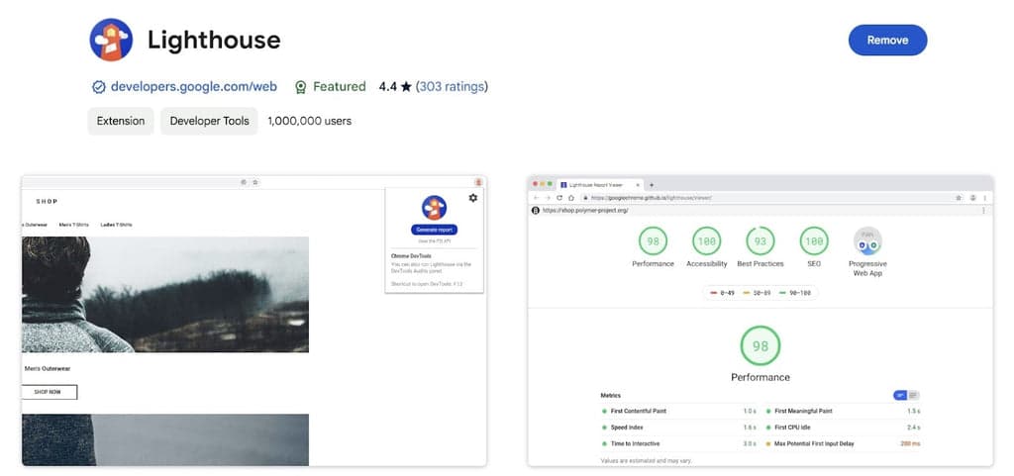Click the SEO 100 score gauge
The image size is (1014, 476).
[814, 240]
